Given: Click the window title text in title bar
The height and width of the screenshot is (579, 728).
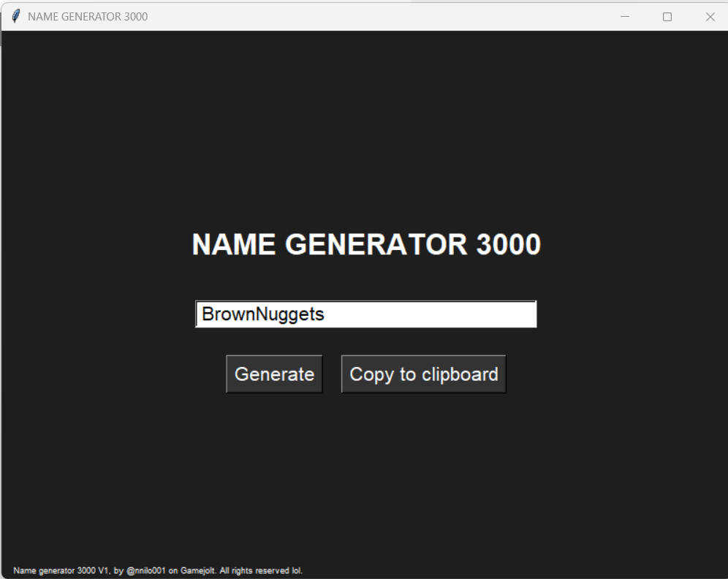Looking at the screenshot, I should pyautogui.click(x=88, y=17).
